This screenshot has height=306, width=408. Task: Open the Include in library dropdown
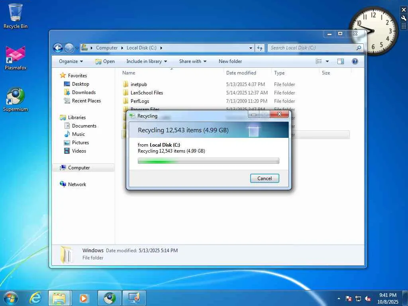point(147,61)
